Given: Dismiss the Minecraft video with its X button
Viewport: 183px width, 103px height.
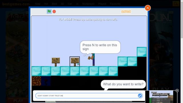Looking at the screenshot, I should [177, 90].
